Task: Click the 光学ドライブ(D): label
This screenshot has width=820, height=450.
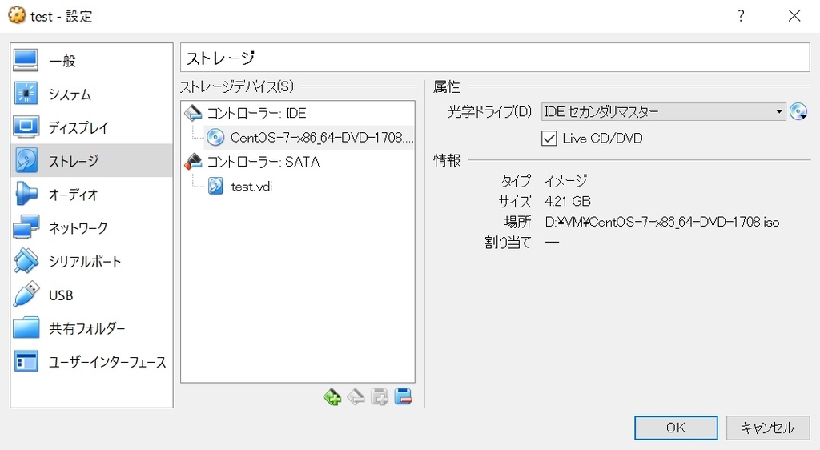Action: click(490, 112)
